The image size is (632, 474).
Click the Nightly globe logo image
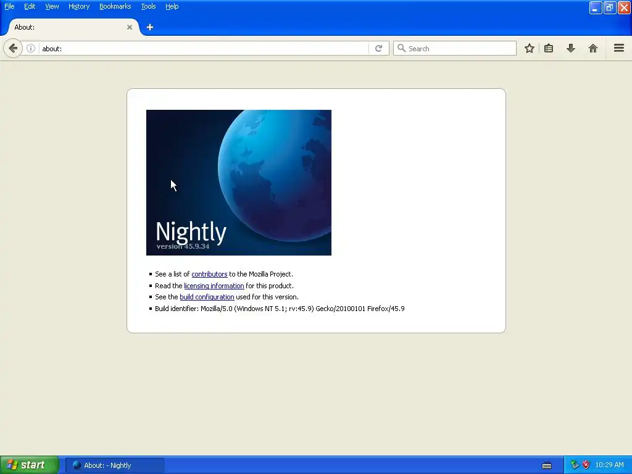coord(239,183)
